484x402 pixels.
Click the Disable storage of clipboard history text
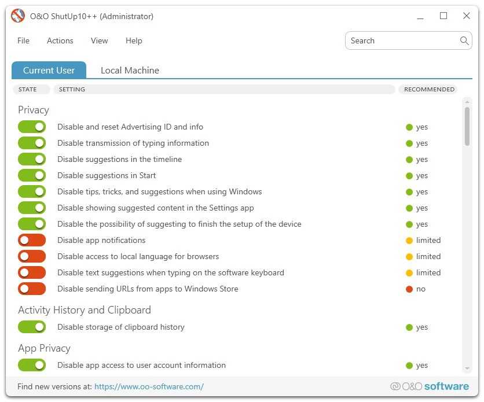[x=121, y=327]
